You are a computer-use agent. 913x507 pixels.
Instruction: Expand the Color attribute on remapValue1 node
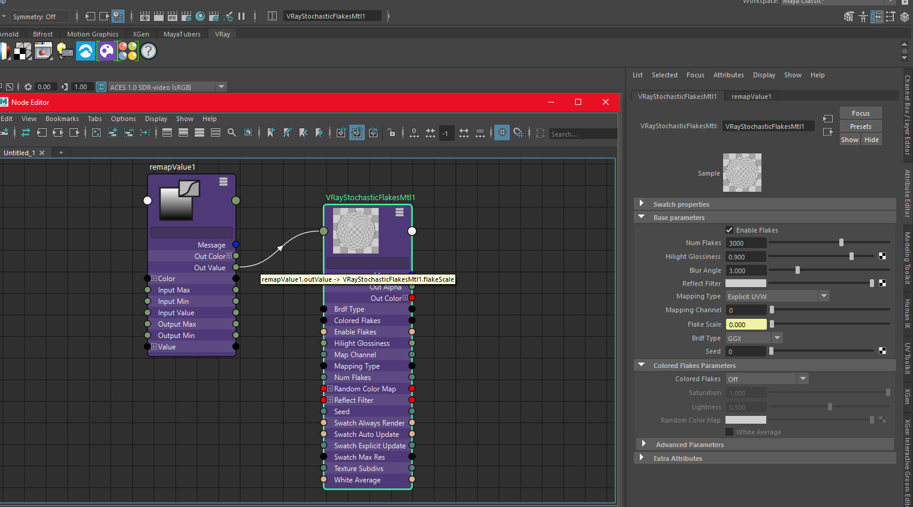click(x=154, y=279)
